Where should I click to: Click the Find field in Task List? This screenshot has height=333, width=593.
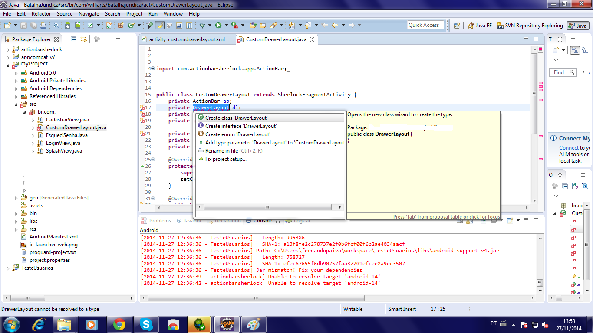coord(563,72)
